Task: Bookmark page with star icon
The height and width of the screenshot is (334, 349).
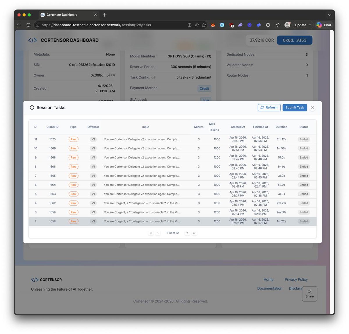Action: 204,25
